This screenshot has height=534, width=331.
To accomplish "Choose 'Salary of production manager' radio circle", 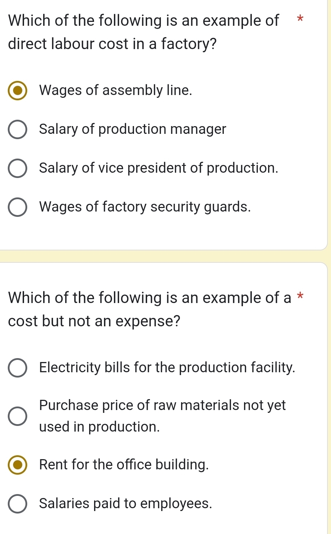I will point(17,130).
